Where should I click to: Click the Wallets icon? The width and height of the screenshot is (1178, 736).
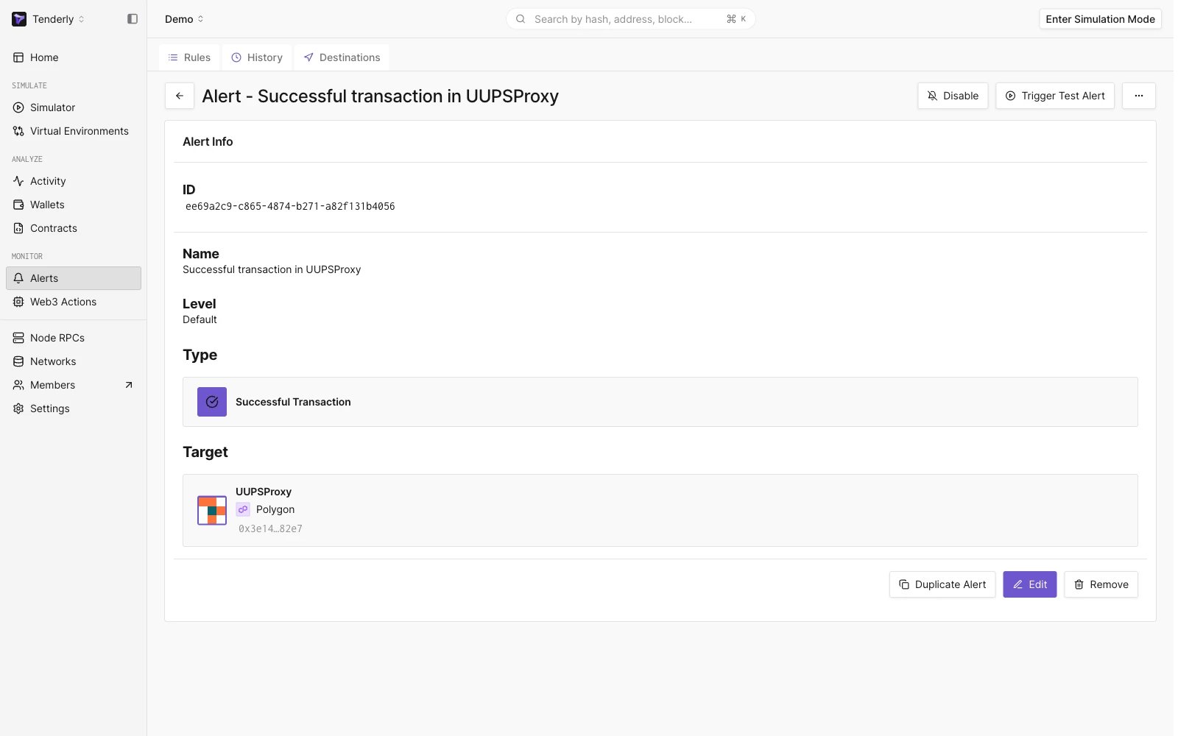point(18,205)
